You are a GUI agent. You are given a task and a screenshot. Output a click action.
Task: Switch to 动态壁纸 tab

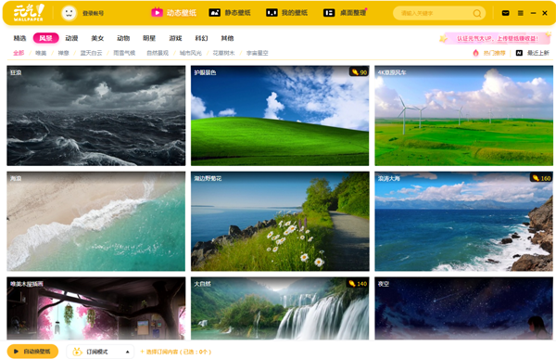click(174, 13)
